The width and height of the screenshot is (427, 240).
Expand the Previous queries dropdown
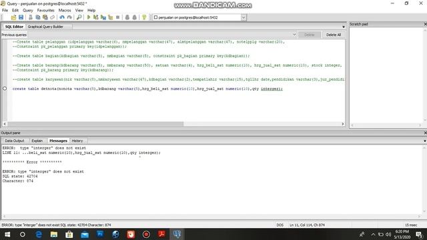click(x=294, y=35)
